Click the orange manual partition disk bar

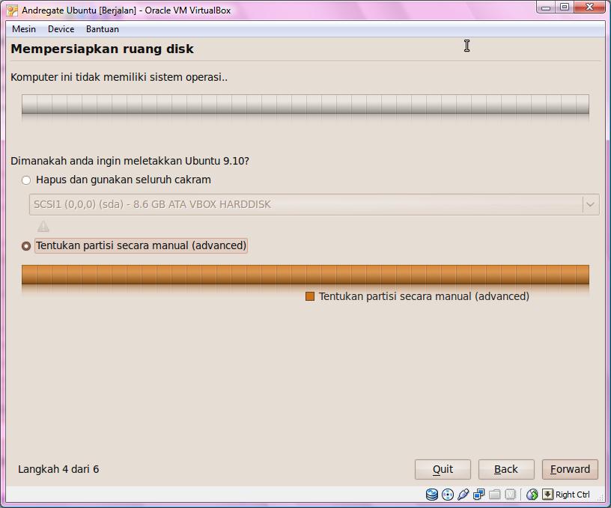pyautogui.click(x=305, y=275)
